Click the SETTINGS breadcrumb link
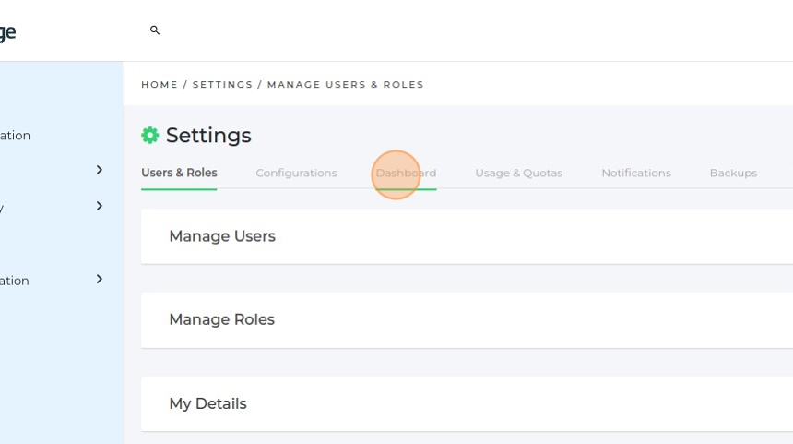This screenshot has width=793, height=444. click(222, 85)
